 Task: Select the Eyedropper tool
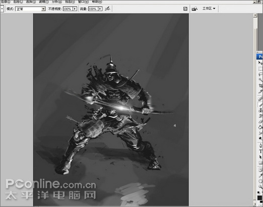tap(260, 176)
